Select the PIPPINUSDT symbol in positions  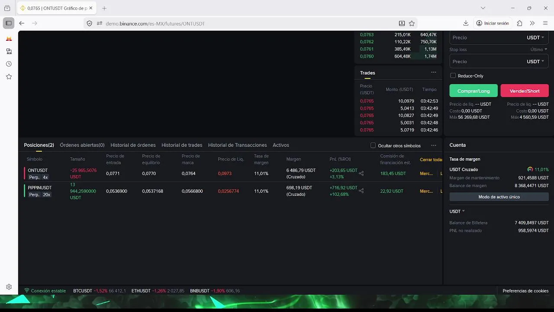[40, 188]
